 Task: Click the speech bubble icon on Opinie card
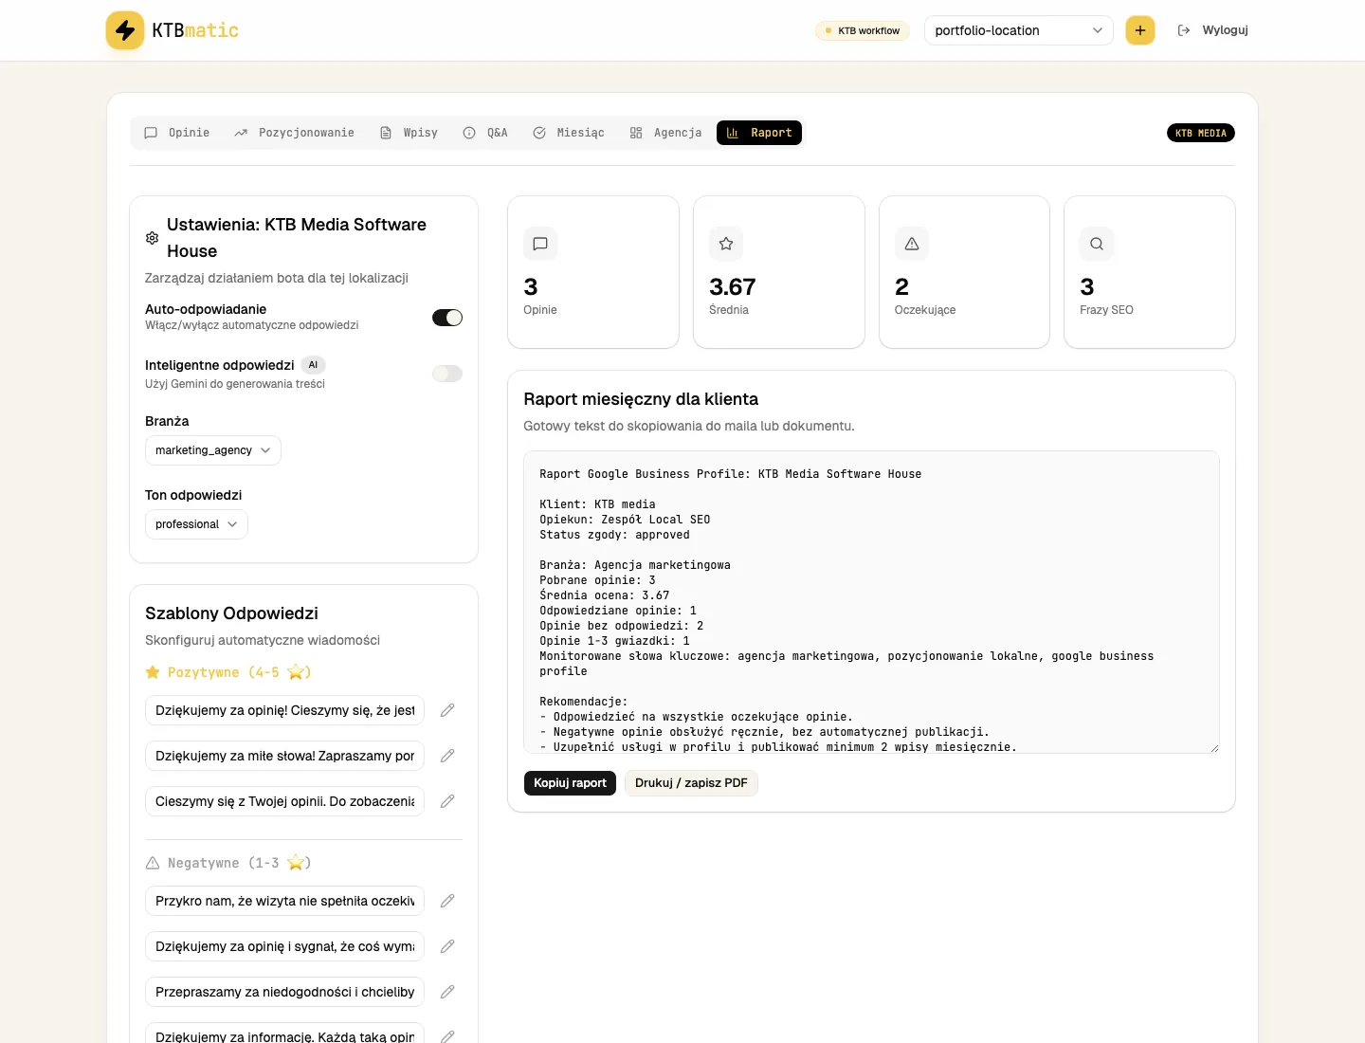click(x=540, y=244)
